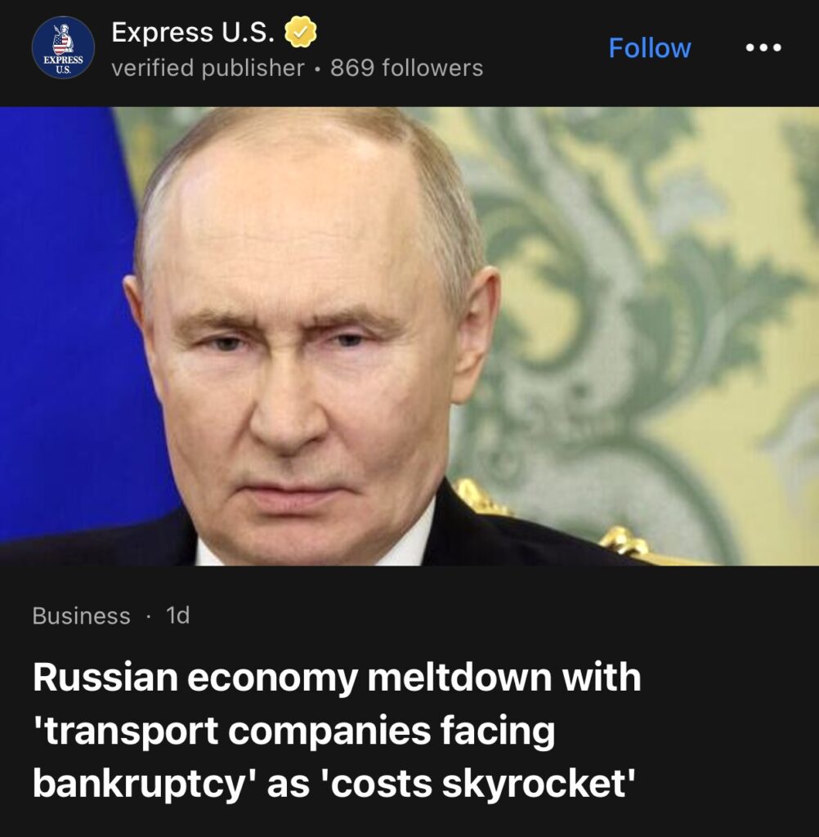
Task: Tap the 'verified publisher' label
Action: (208, 69)
